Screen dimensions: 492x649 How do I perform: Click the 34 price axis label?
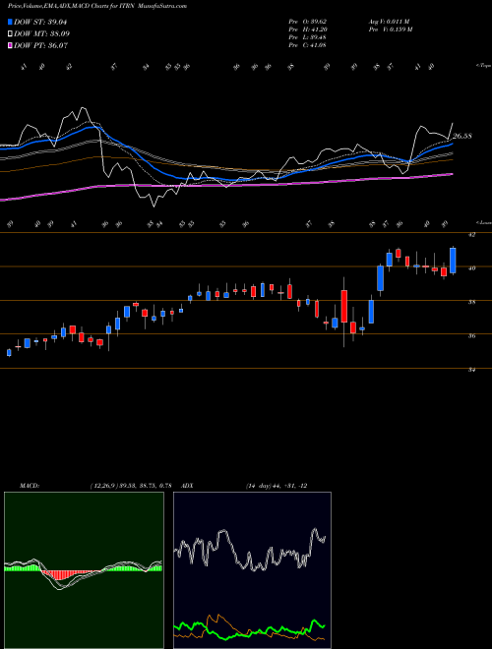[471, 370]
